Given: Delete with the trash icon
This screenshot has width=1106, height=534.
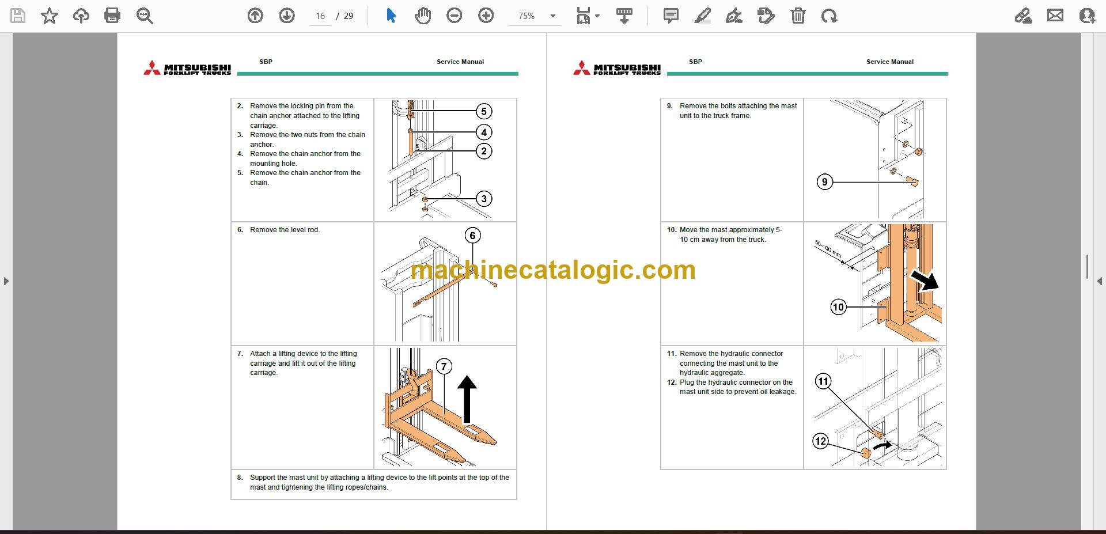Looking at the screenshot, I should [x=798, y=16].
